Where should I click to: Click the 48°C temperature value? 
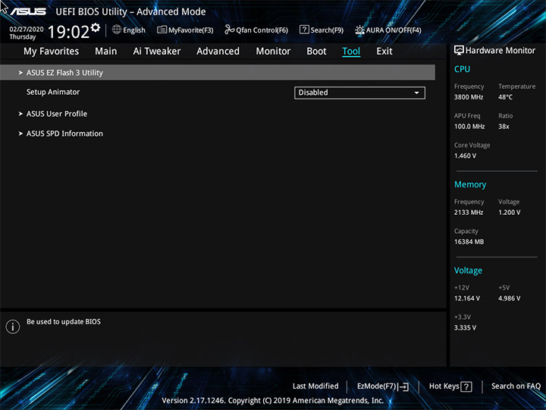click(505, 97)
